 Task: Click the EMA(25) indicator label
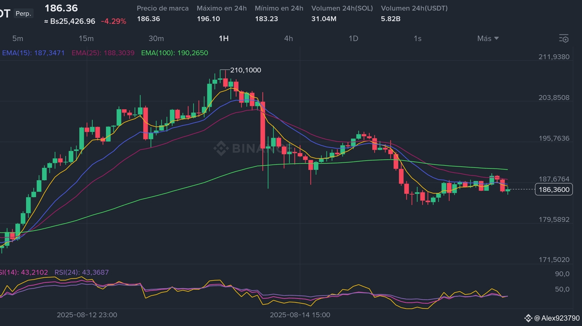(103, 53)
